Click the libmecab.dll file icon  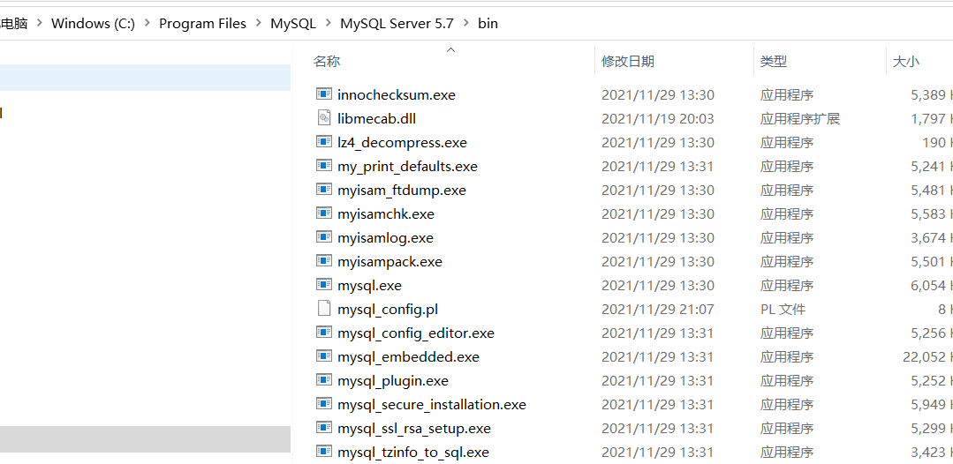pos(324,118)
